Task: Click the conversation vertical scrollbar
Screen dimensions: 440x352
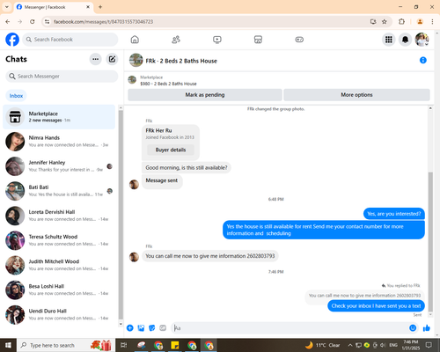Action: [x=430, y=241]
